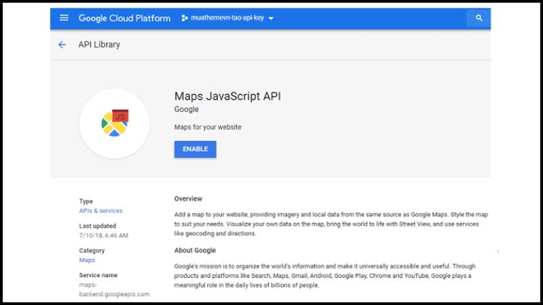
Task: Expand the muathemevn-tao-api-key project dropdown arrow
Action: pos(271,18)
